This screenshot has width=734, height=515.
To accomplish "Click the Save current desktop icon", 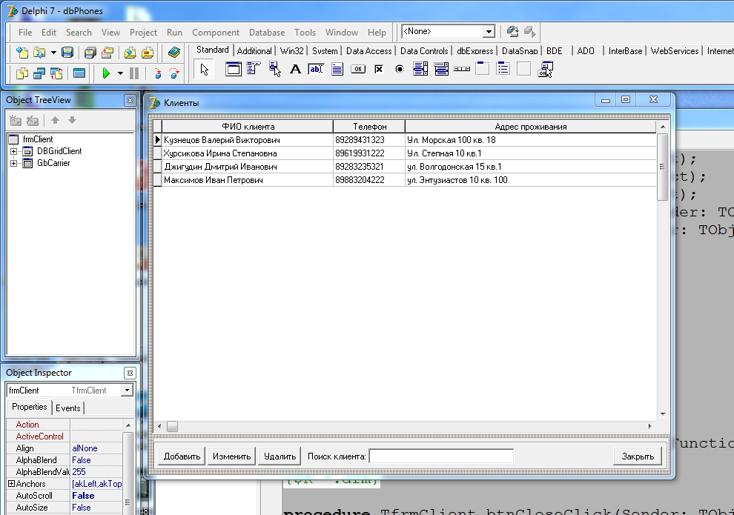I will [x=512, y=31].
